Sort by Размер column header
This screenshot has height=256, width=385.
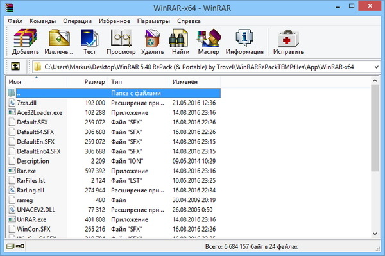coord(87,81)
